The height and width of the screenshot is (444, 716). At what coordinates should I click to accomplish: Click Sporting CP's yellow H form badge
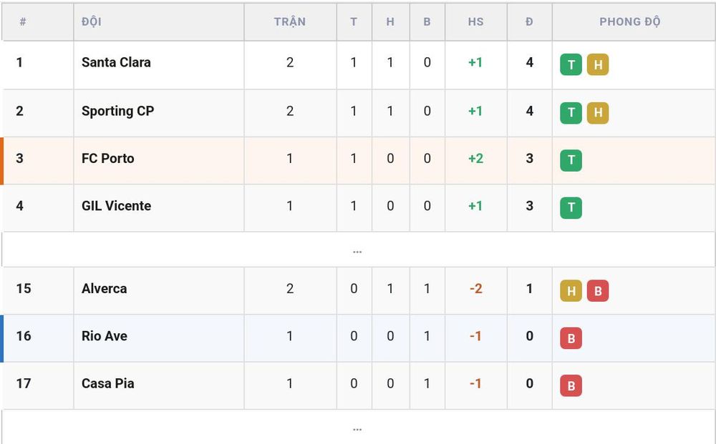[598, 112]
